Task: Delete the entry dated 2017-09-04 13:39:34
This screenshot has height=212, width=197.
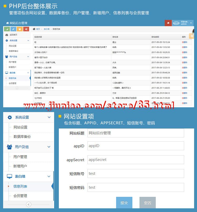Action: (x=184, y=63)
